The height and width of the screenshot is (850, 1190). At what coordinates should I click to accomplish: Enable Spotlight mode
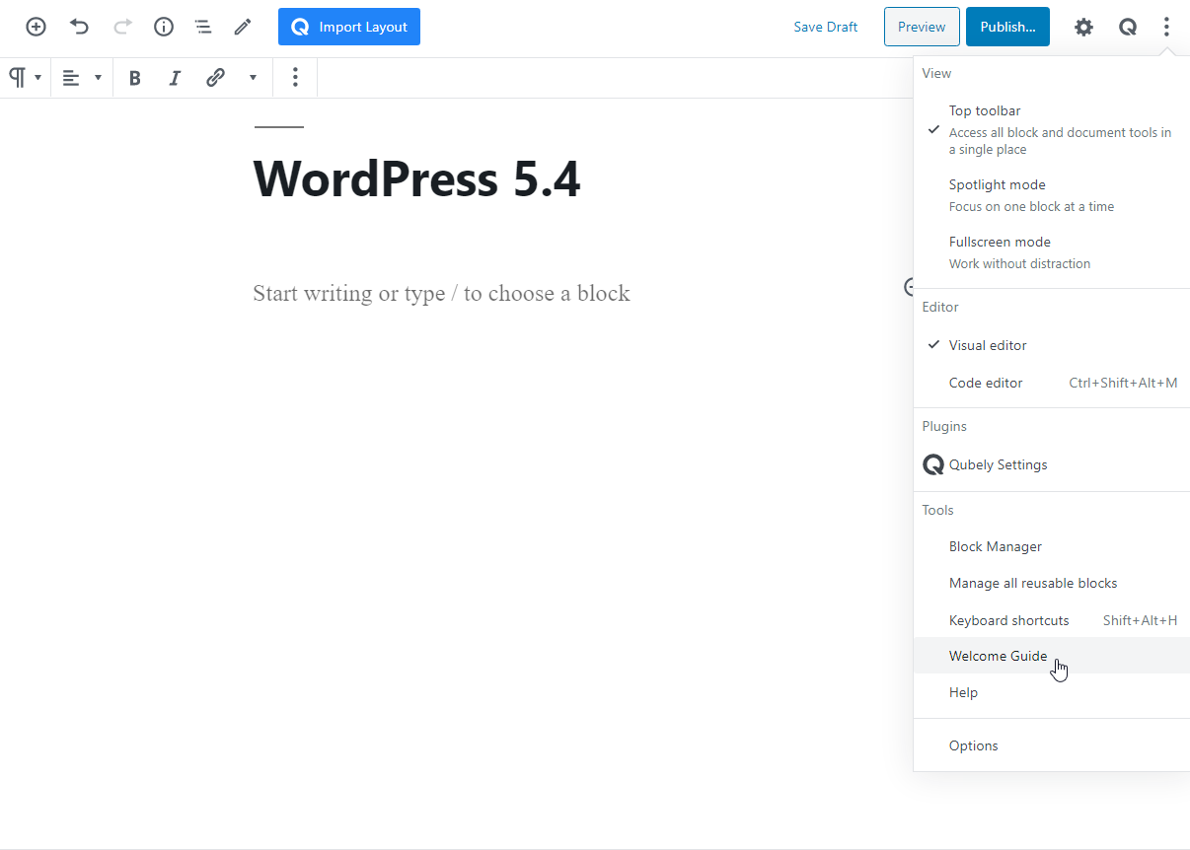point(1052,195)
